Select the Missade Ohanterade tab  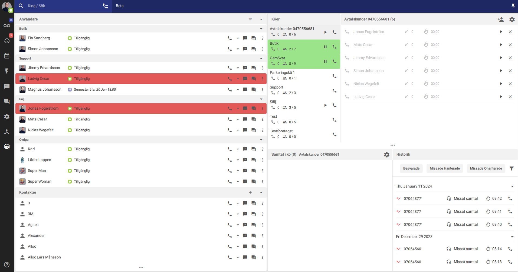click(486, 168)
